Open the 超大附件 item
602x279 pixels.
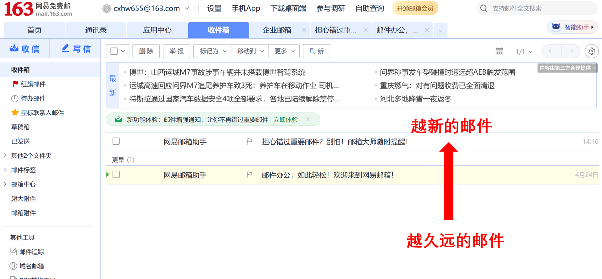(24, 199)
